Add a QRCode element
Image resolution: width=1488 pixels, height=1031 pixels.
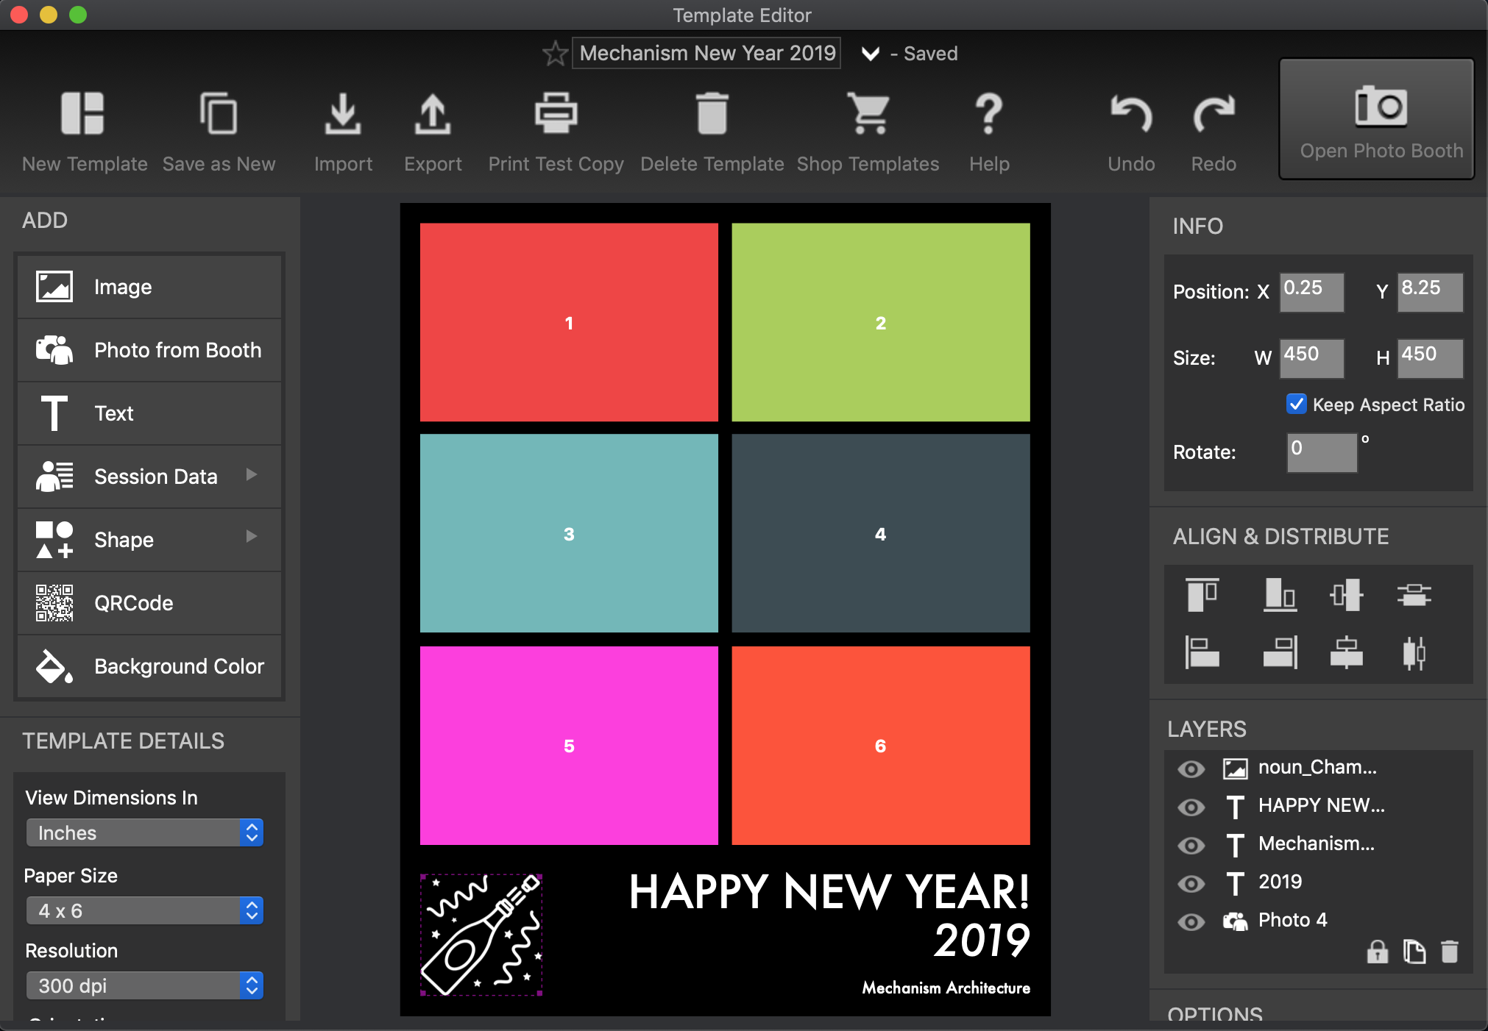(149, 603)
